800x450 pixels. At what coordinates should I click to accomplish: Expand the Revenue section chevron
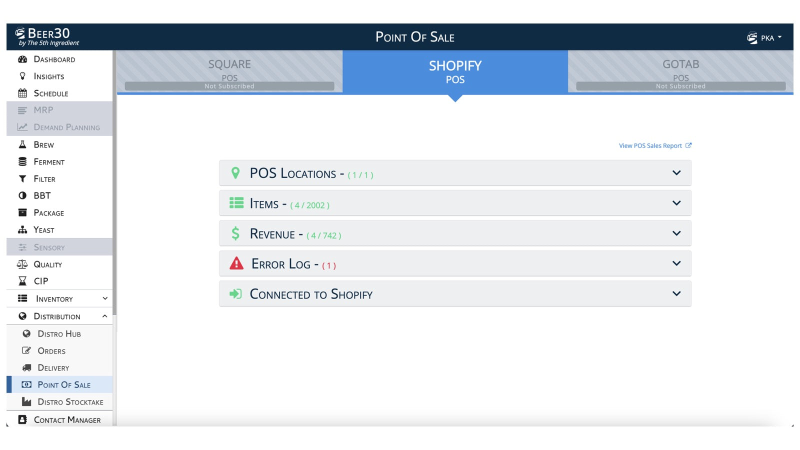pos(676,233)
